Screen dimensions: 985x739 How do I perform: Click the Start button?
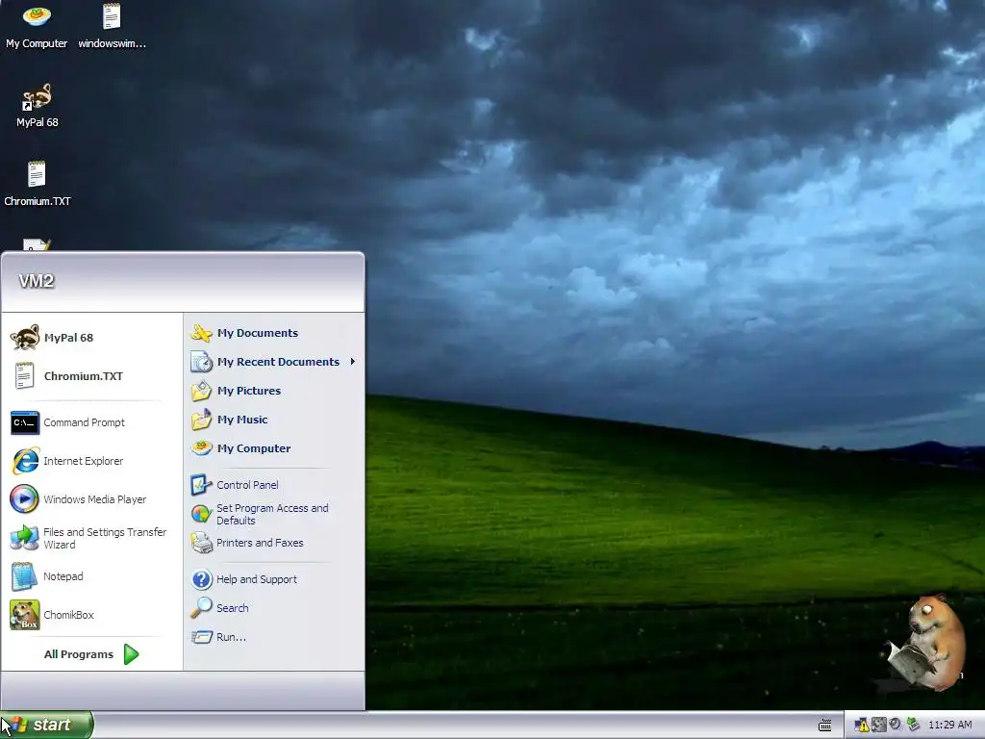[46, 726]
